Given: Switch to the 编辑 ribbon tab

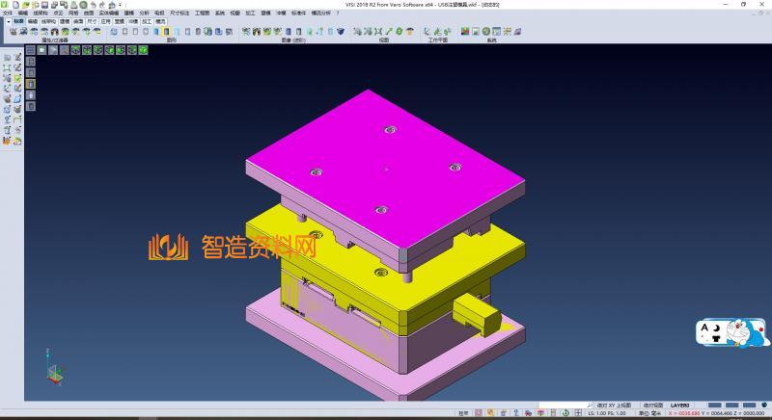Looking at the screenshot, I should pyautogui.click(x=34, y=19).
